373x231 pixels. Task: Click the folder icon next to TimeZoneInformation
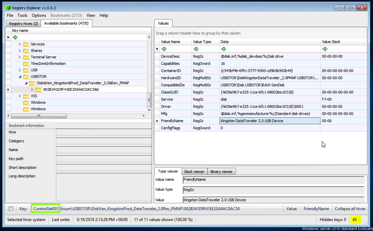26,64
